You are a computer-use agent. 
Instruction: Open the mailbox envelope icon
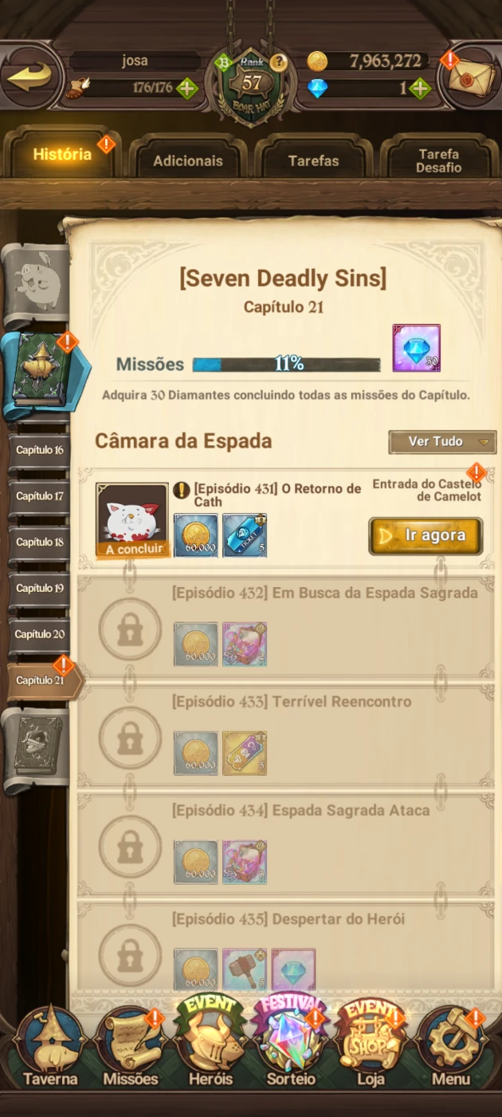pos(472,77)
